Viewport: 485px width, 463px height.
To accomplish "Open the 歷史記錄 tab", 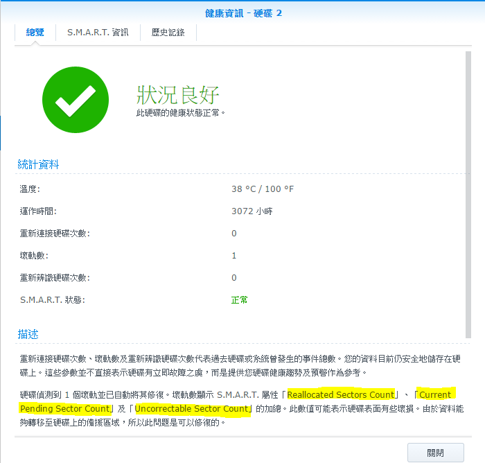I will pyautogui.click(x=168, y=33).
